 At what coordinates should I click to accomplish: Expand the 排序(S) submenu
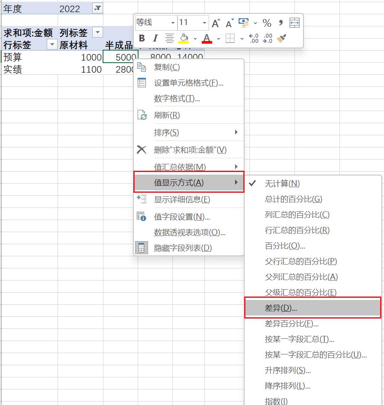point(189,132)
